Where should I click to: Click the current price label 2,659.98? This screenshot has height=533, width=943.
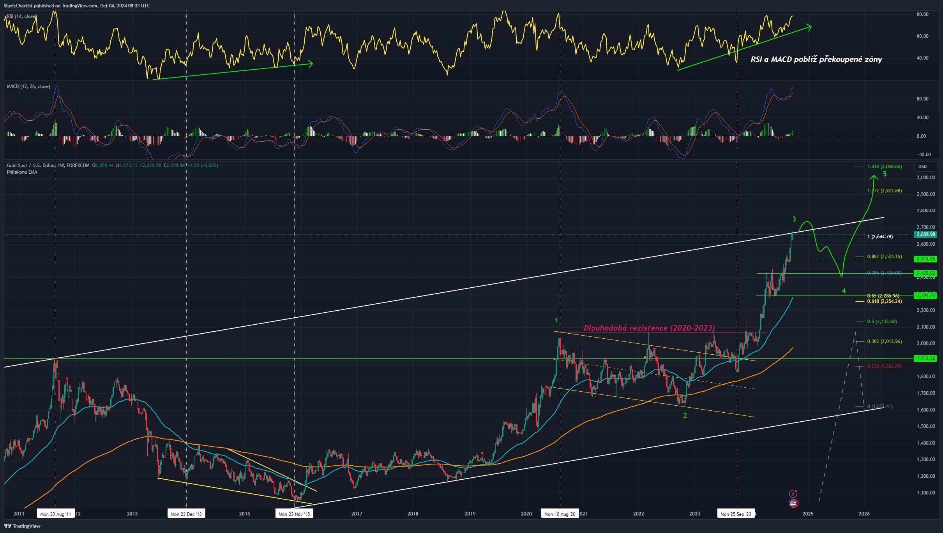(925, 234)
